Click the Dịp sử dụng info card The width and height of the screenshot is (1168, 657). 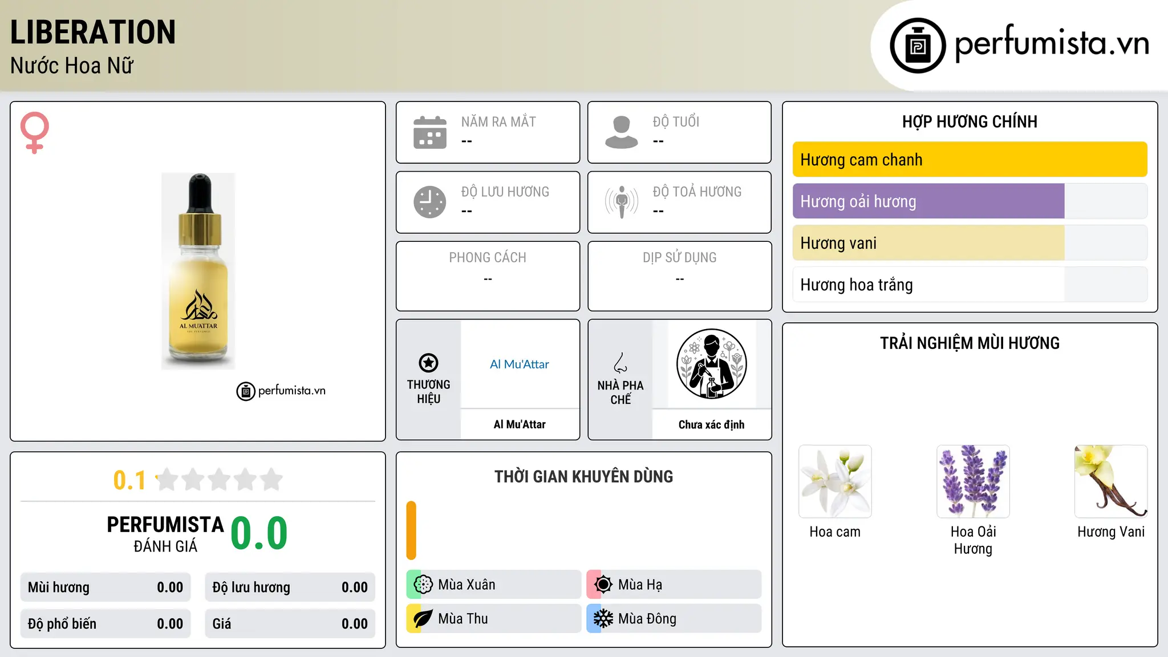679,276
